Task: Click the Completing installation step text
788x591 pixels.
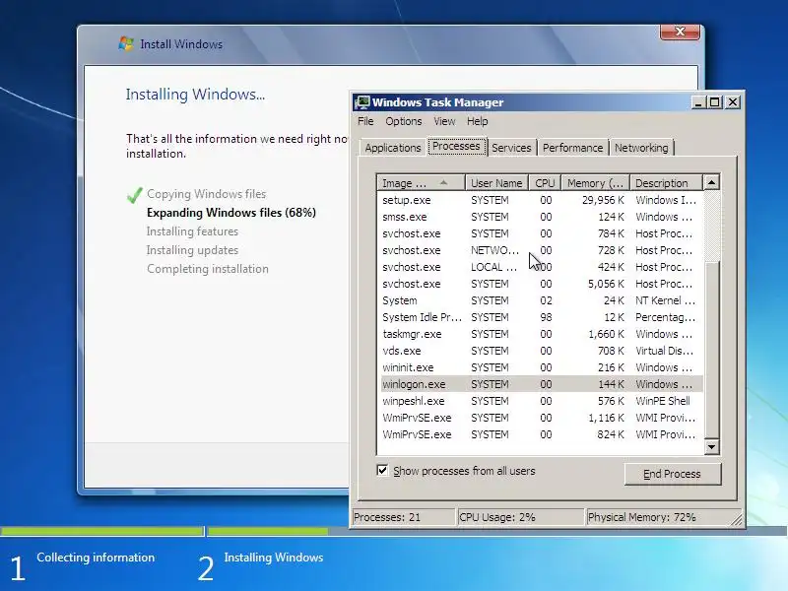Action: (208, 269)
